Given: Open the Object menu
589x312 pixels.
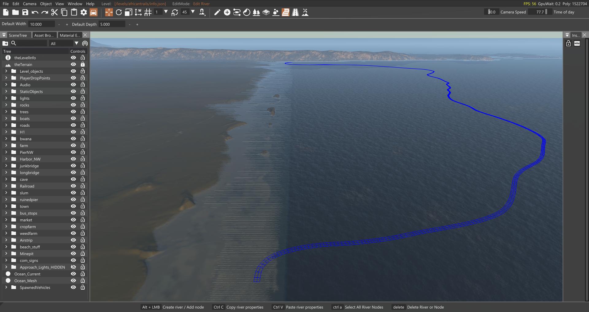Looking at the screenshot, I should tap(46, 4).
